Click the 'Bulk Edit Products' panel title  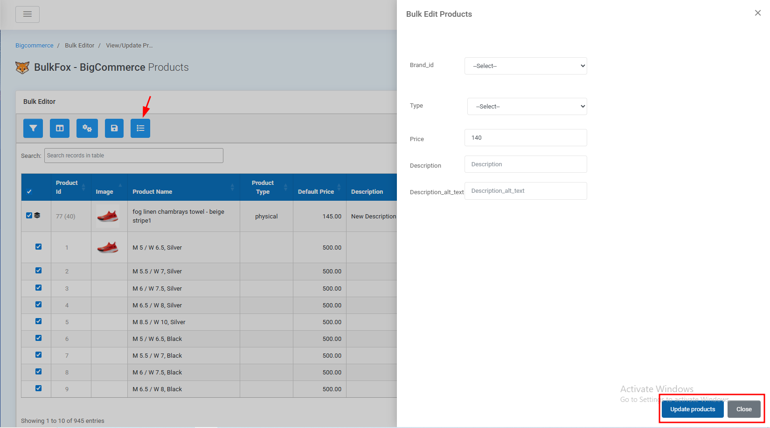pos(439,14)
